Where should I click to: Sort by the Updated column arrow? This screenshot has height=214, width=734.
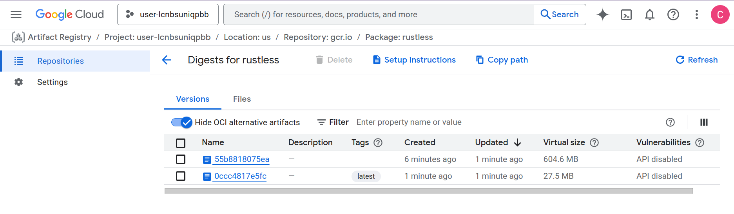(517, 143)
